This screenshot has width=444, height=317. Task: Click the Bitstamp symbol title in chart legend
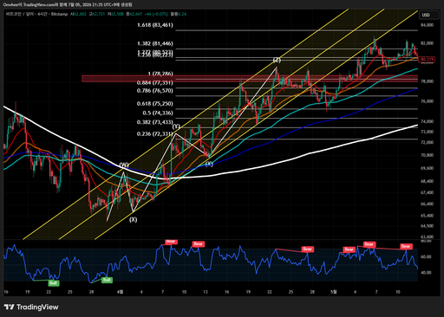coord(36,14)
